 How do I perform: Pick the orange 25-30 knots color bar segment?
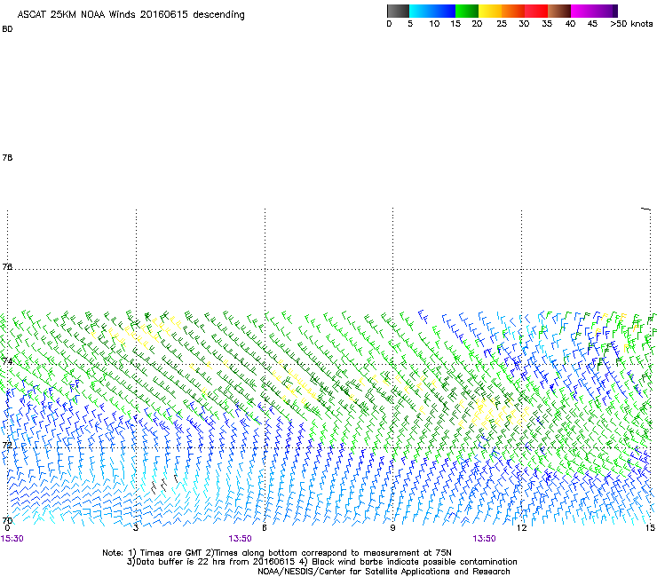(513, 11)
